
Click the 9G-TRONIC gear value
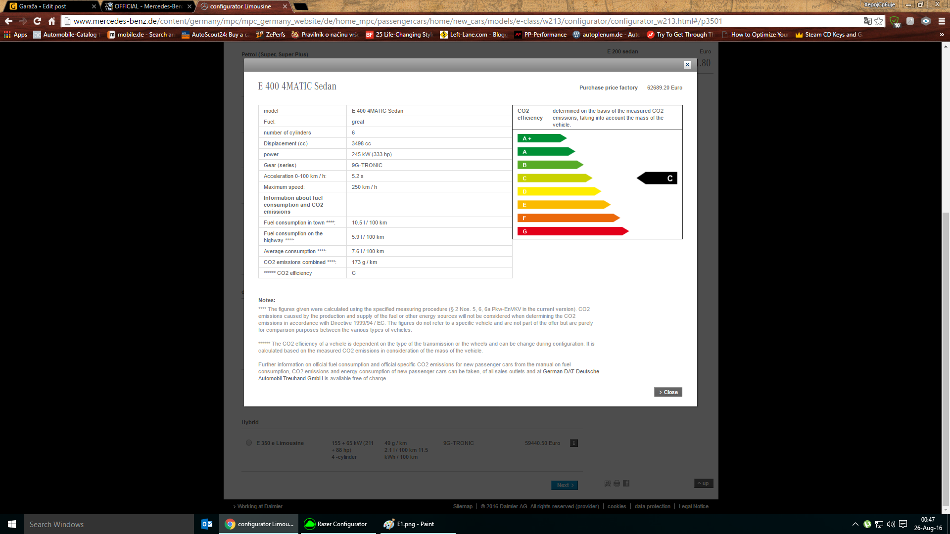[x=367, y=165]
